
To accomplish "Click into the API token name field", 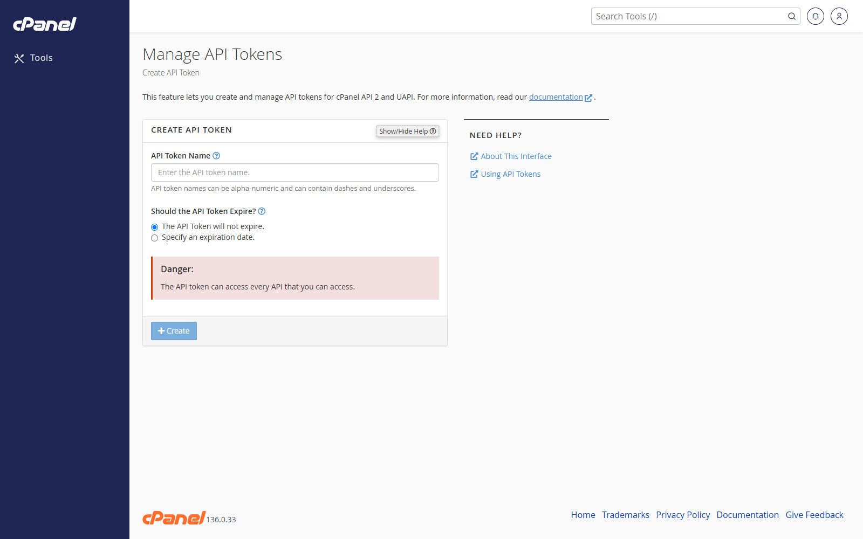I will tap(295, 172).
